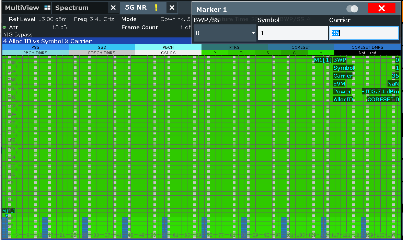Open the MultiView tab

click(27, 8)
